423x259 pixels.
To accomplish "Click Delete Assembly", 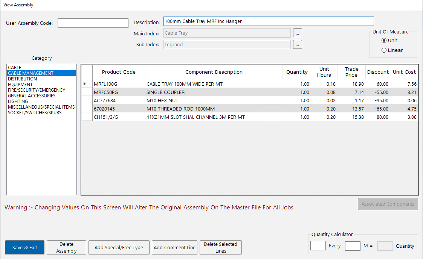I will point(66,247).
